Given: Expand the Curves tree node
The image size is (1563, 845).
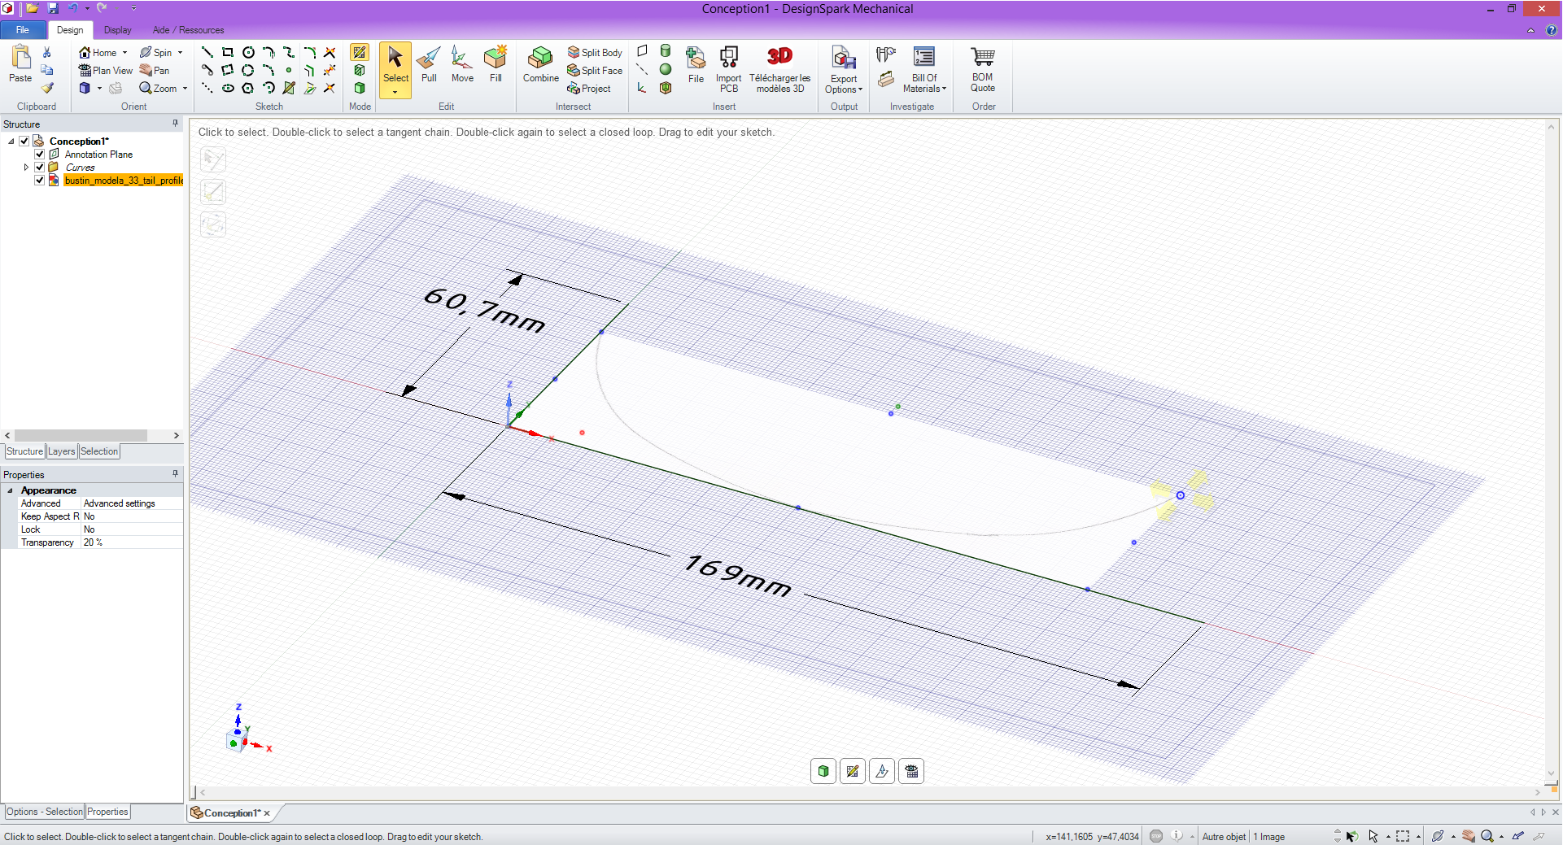Looking at the screenshot, I should [25, 167].
